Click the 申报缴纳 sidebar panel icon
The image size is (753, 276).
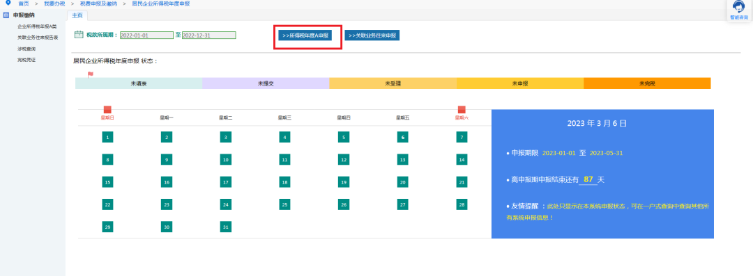coord(6,15)
